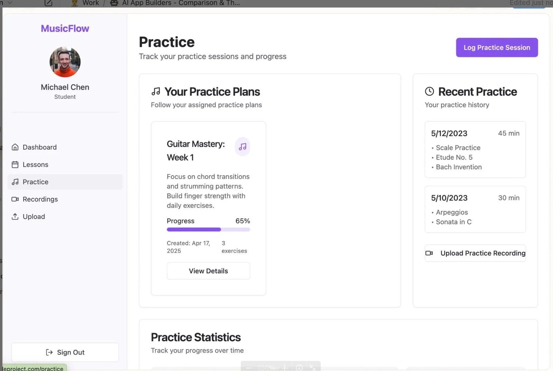Click the purple music note icon on Guitar Mastery card
The width and height of the screenshot is (553, 371).
coord(243,147)
